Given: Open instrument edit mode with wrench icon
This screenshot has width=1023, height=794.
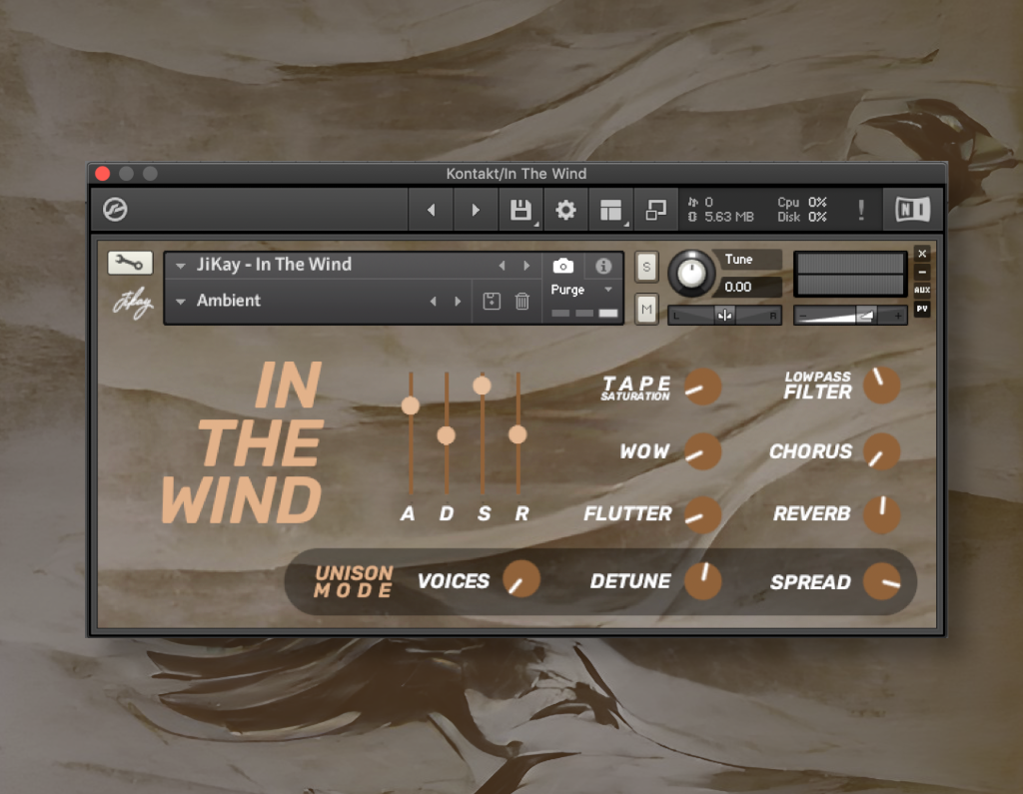Looking at the screenshot, I should click(x=130, y=263).
